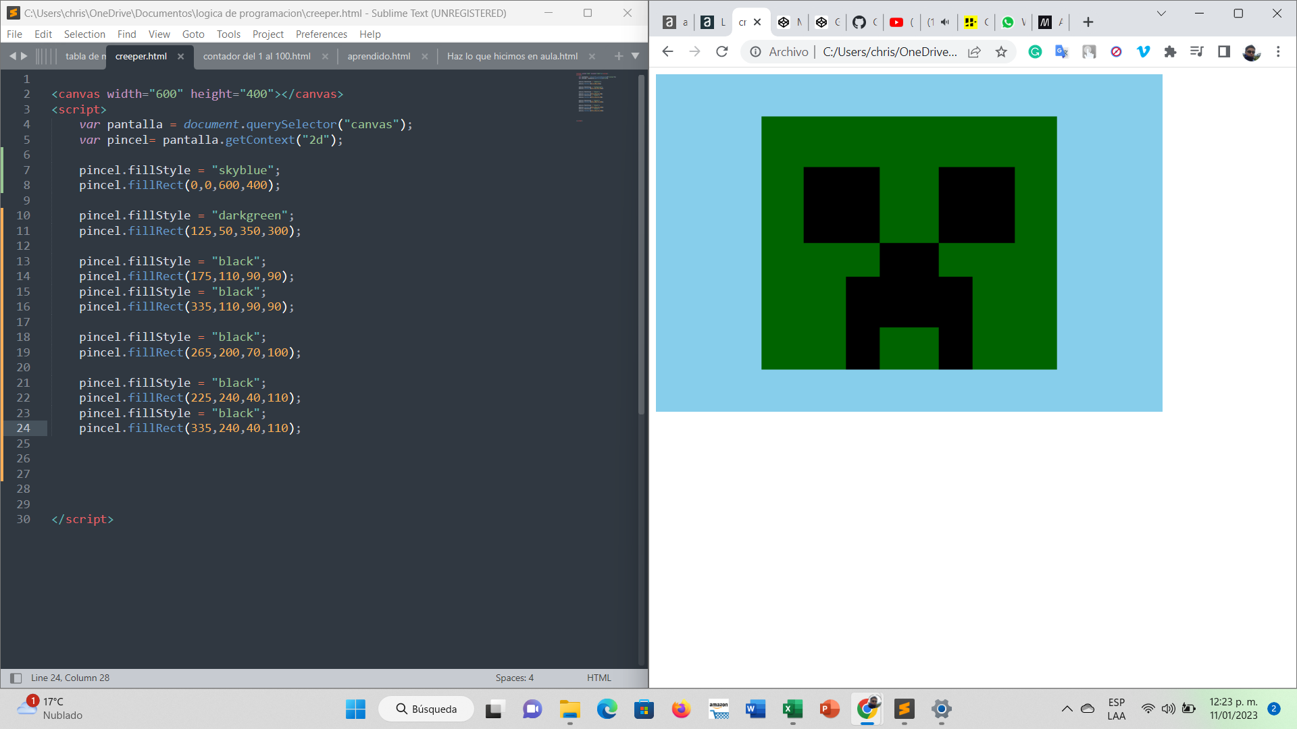Switch to the WhatsApp browser tab
1297x729 pixels.
[1013, 22]
